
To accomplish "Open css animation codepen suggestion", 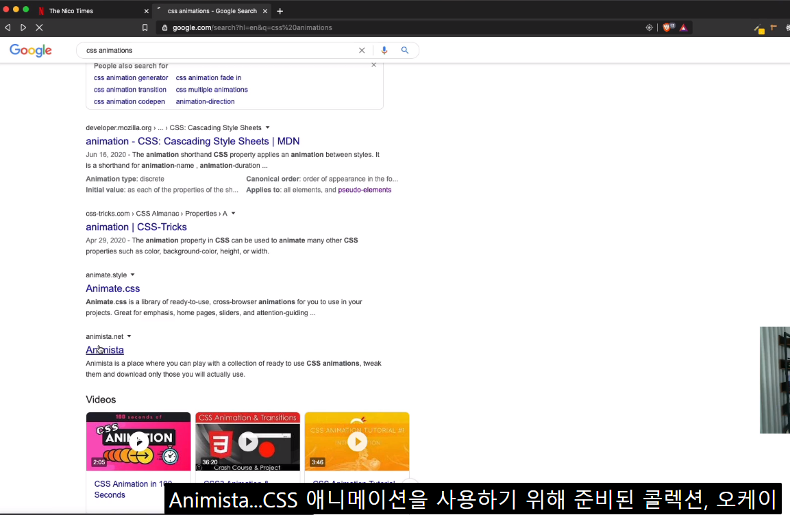I will pos(129,101).
